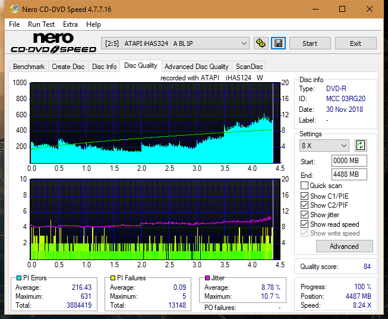
Task: Click Jitter maximum 10.7 %
Action: point(270,296)
